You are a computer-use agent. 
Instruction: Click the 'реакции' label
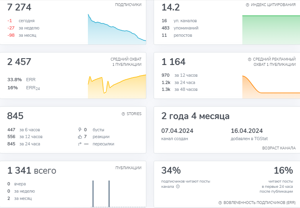pos(101,137)
